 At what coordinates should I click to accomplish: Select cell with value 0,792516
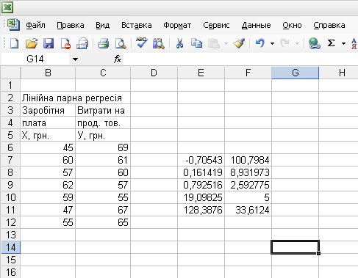point(201,185)
